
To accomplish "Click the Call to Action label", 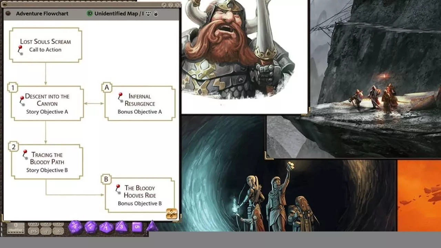I will tap(45, 50).
